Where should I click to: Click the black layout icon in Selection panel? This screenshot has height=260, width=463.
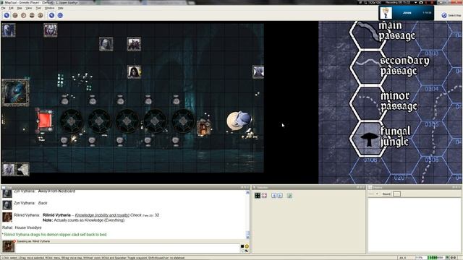coord(258,196)
